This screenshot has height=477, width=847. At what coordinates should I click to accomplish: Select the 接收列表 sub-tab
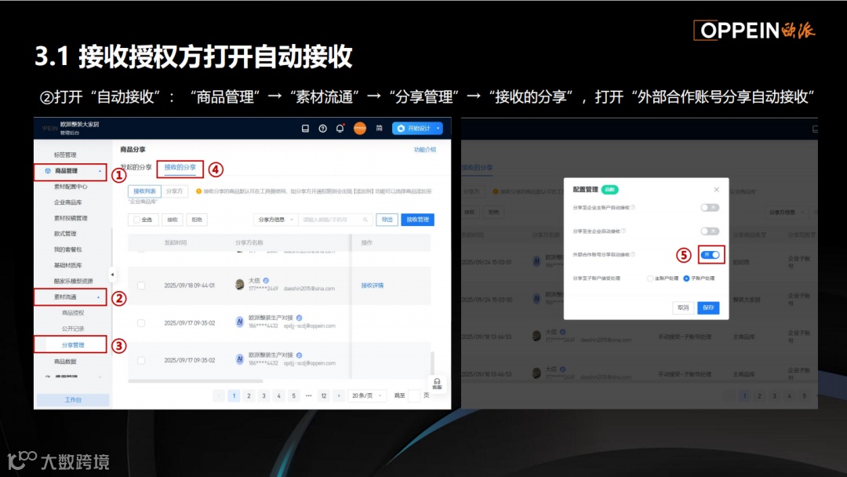(144, 191)
